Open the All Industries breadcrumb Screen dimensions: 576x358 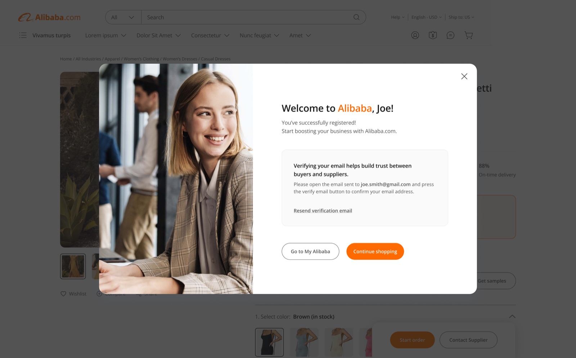coord(88,59)
